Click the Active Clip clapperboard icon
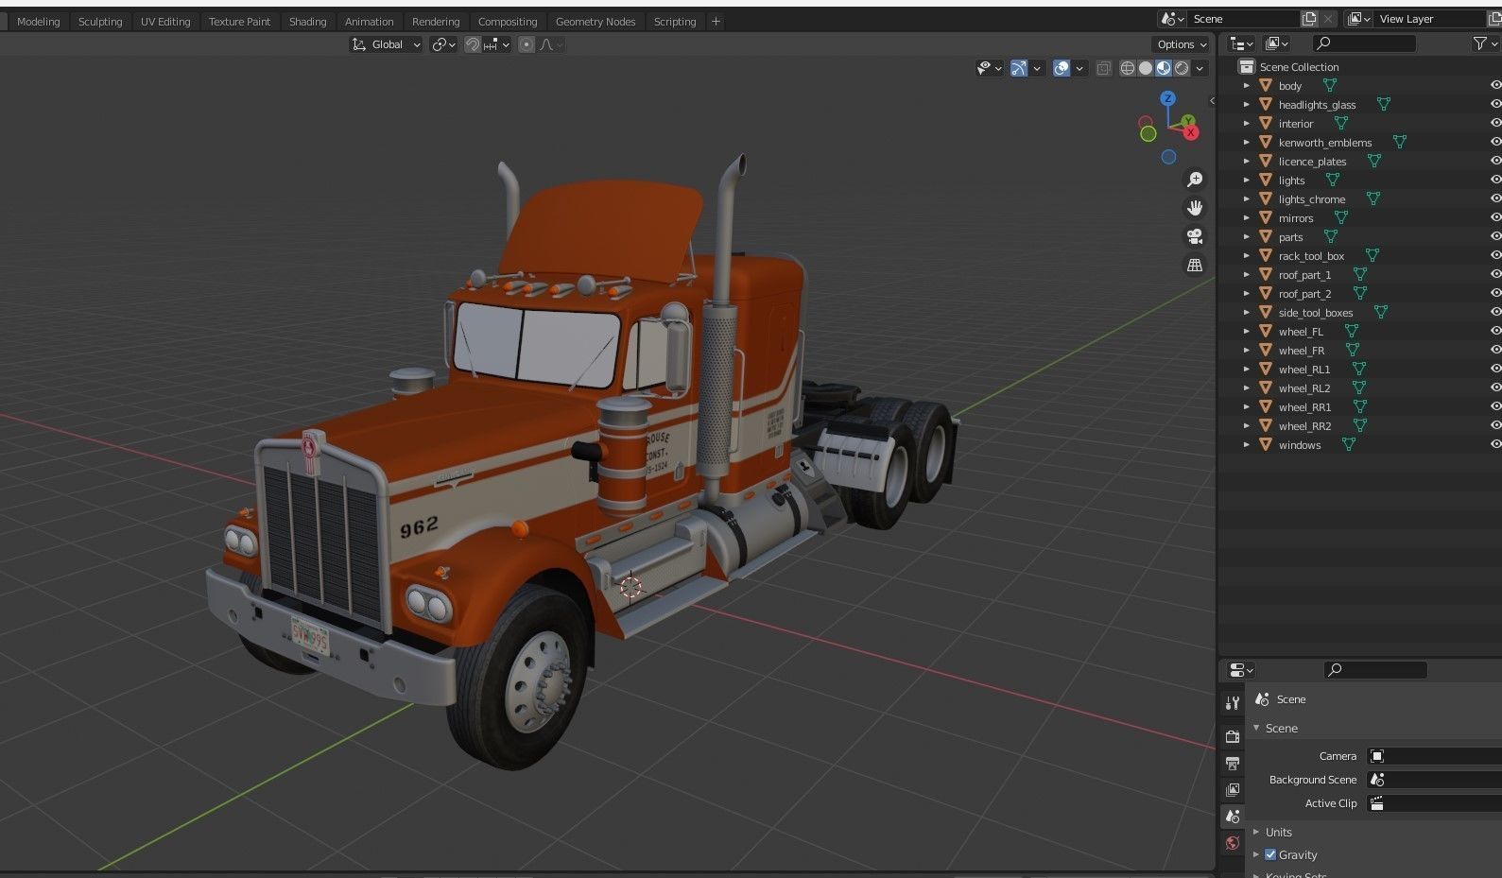The image size is (1502, 878). coord(1377,803)
